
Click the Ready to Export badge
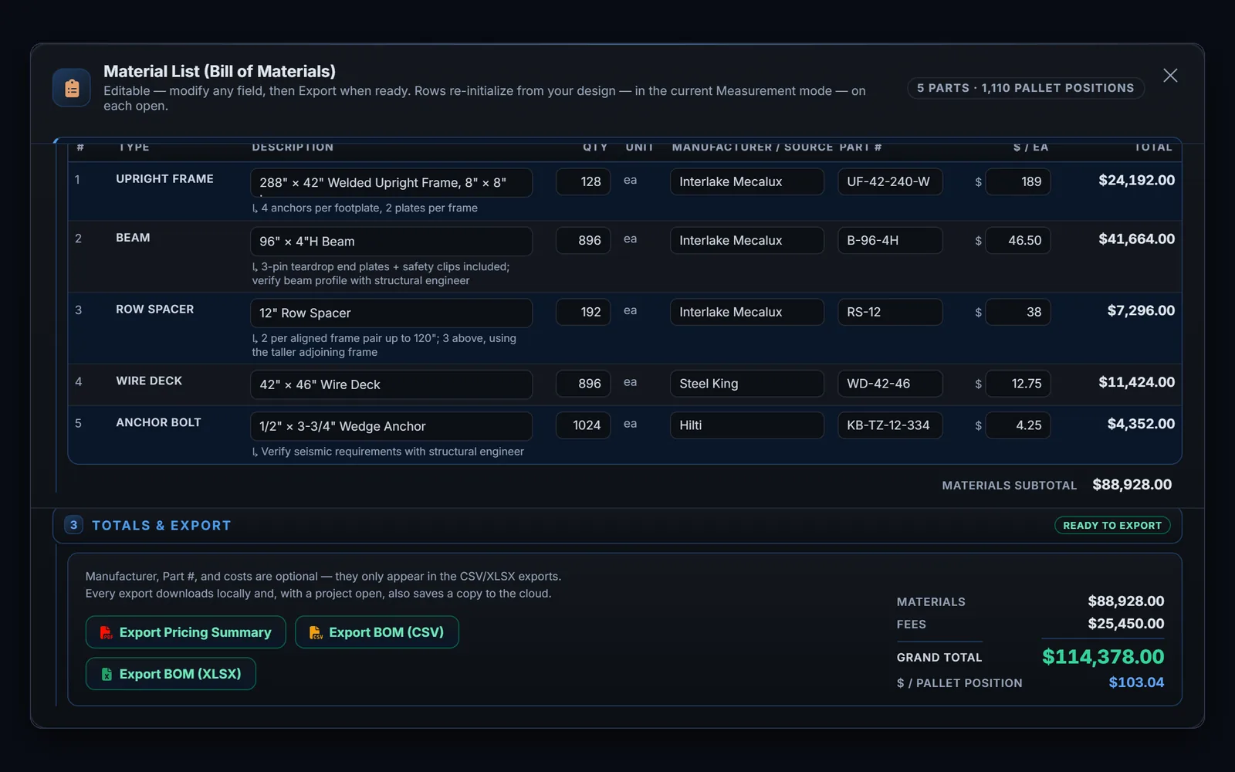tap(1112, 526)
